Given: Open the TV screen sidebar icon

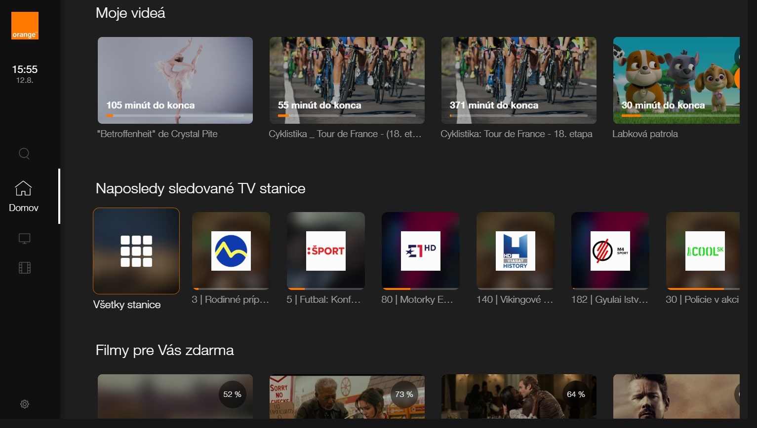Looking at the screenshot, I should pyautogui.click(x=24, y=239).
